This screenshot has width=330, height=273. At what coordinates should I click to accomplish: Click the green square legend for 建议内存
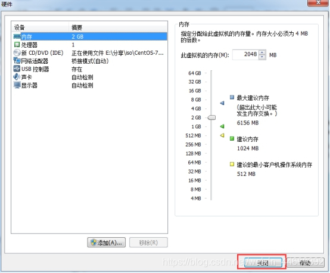click(x=232, y=138)
